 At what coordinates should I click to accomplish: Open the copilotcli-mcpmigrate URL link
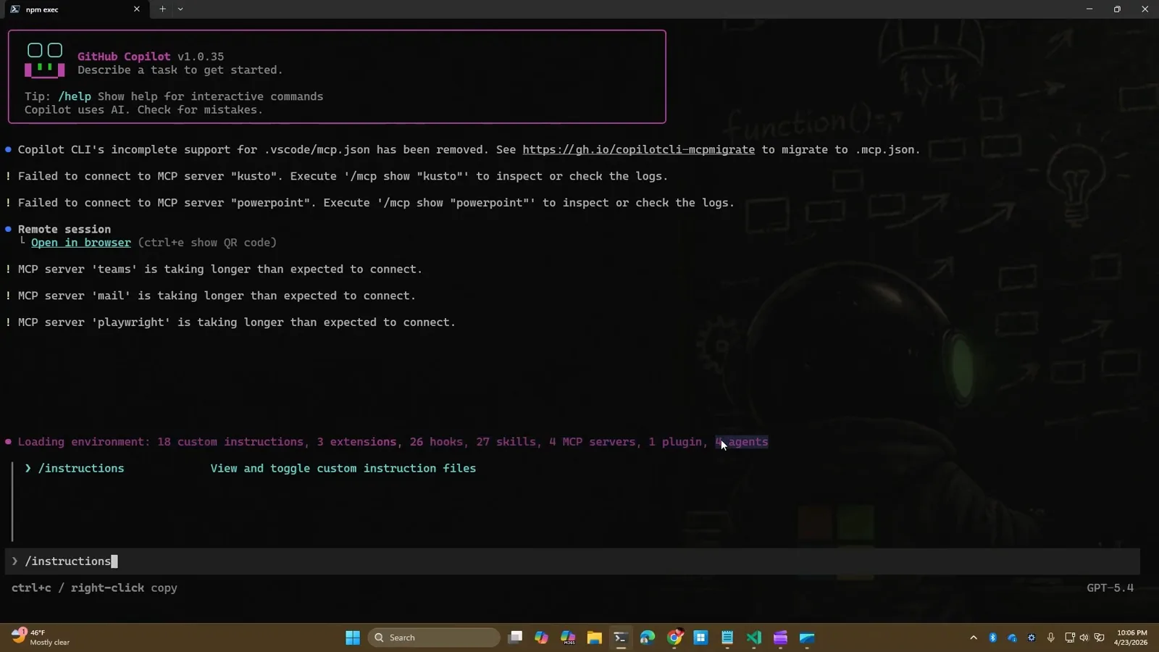(638, 149)
